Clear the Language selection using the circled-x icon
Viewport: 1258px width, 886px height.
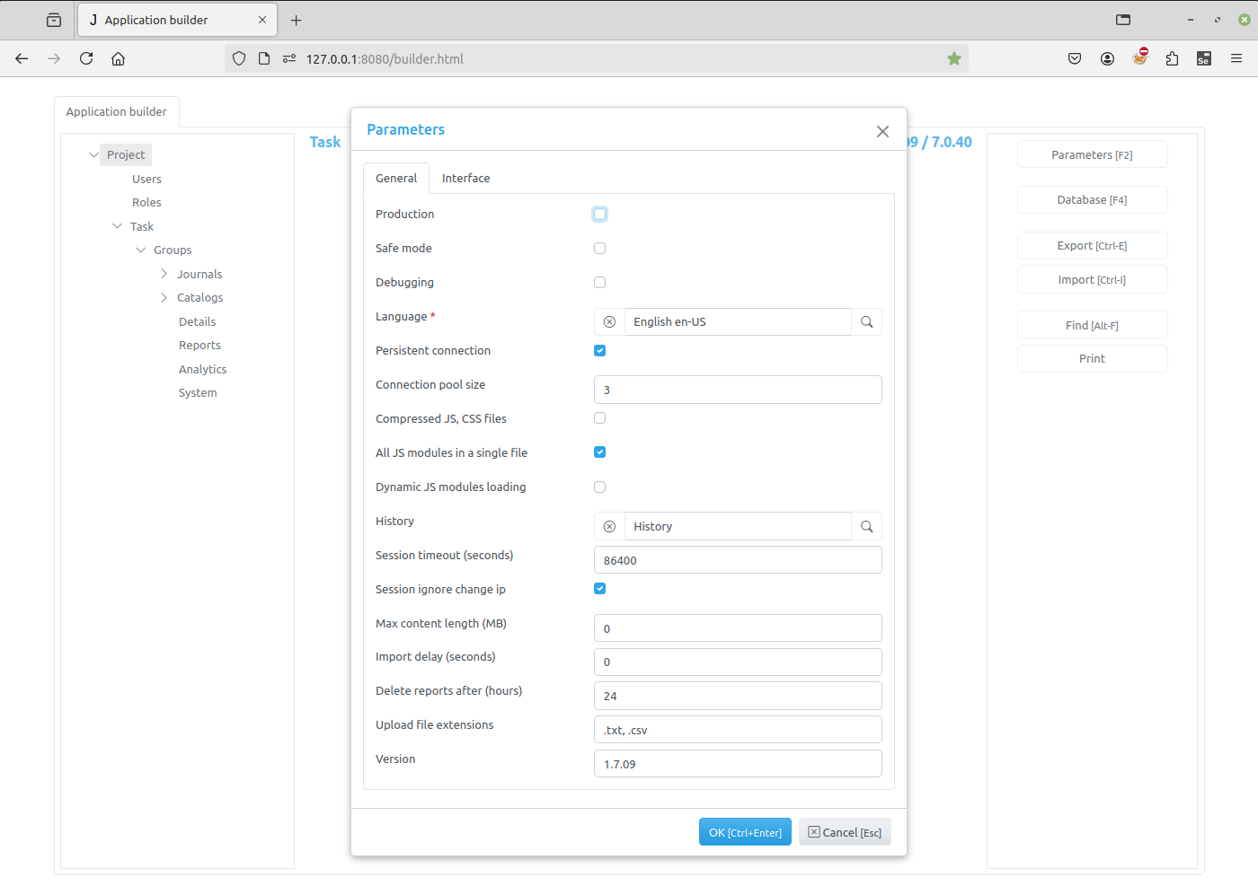click(609, 321)
